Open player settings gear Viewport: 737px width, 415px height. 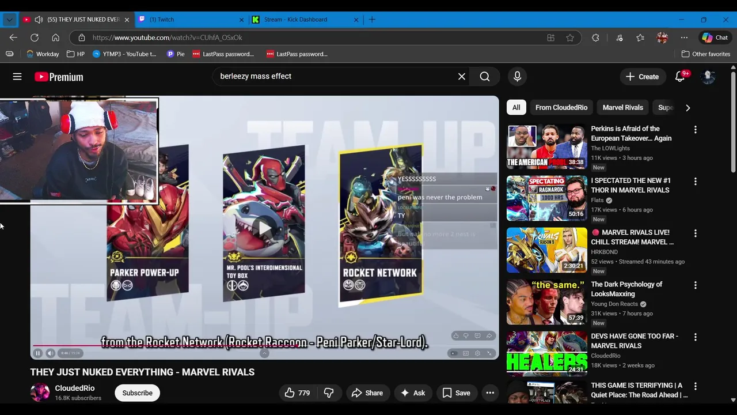[x=477, y=353]
